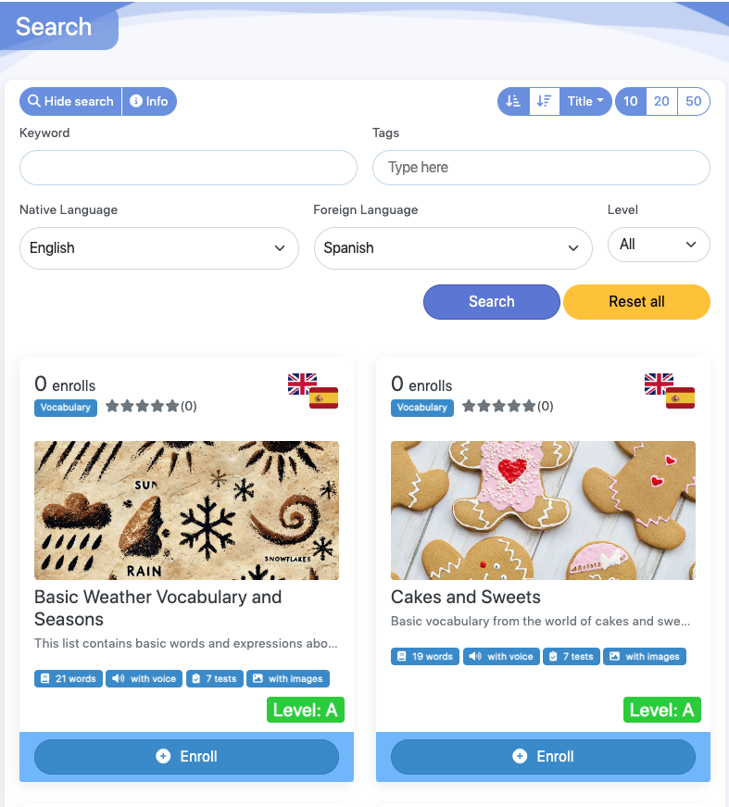Click UK-Spain flags on Cakes and Sweets card
The width and height of the screenshot is (729, 807).
[x=670, y=391]
